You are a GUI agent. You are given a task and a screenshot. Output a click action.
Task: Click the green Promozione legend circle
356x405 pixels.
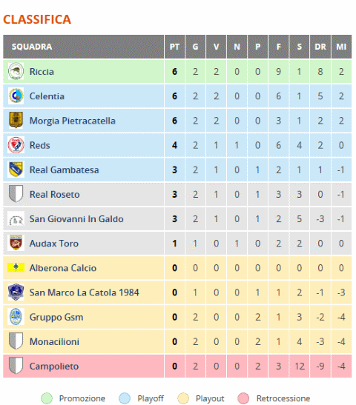47,398
